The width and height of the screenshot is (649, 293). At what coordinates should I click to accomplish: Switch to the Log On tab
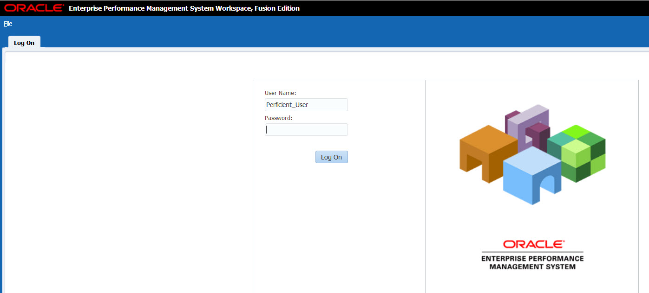24,43
